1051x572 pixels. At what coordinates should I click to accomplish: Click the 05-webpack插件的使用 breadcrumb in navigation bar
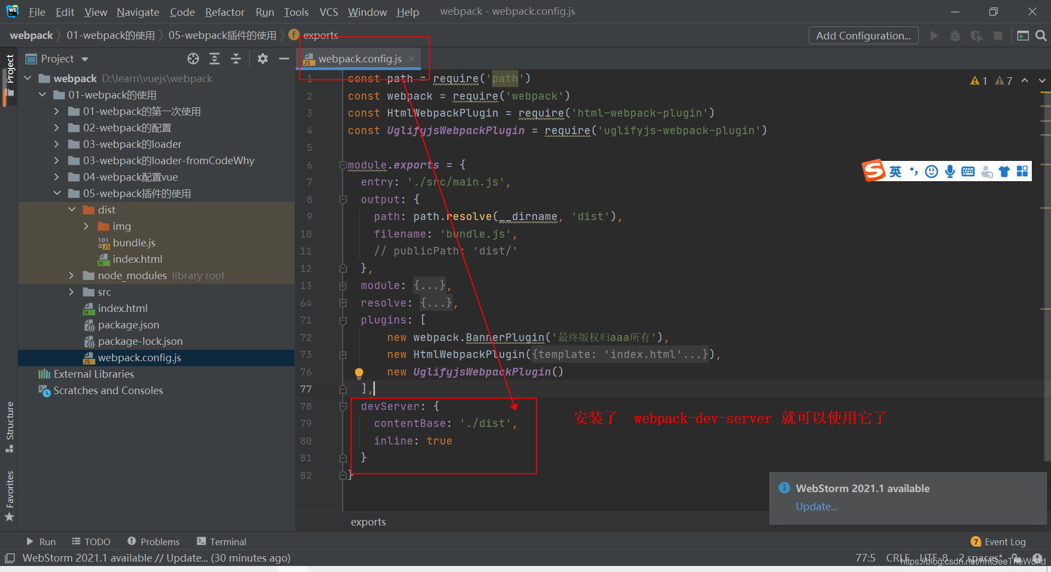tap(222, 36)
